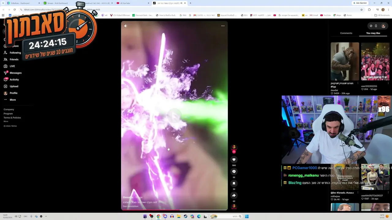Open the Windows Start button
Image resolution: width=392 pixels, height=220 pixels.
click(x=247, y=216)
